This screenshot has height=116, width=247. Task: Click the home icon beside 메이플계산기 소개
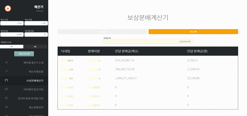coord(6,62)
